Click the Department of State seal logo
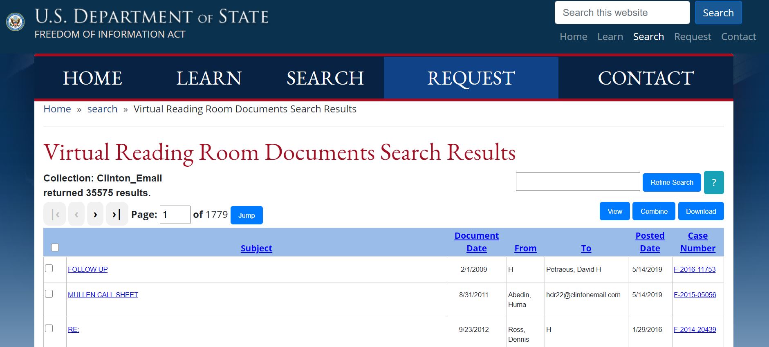Image resolution: width=769 pixels, height=347 pixels. (15, 22)
